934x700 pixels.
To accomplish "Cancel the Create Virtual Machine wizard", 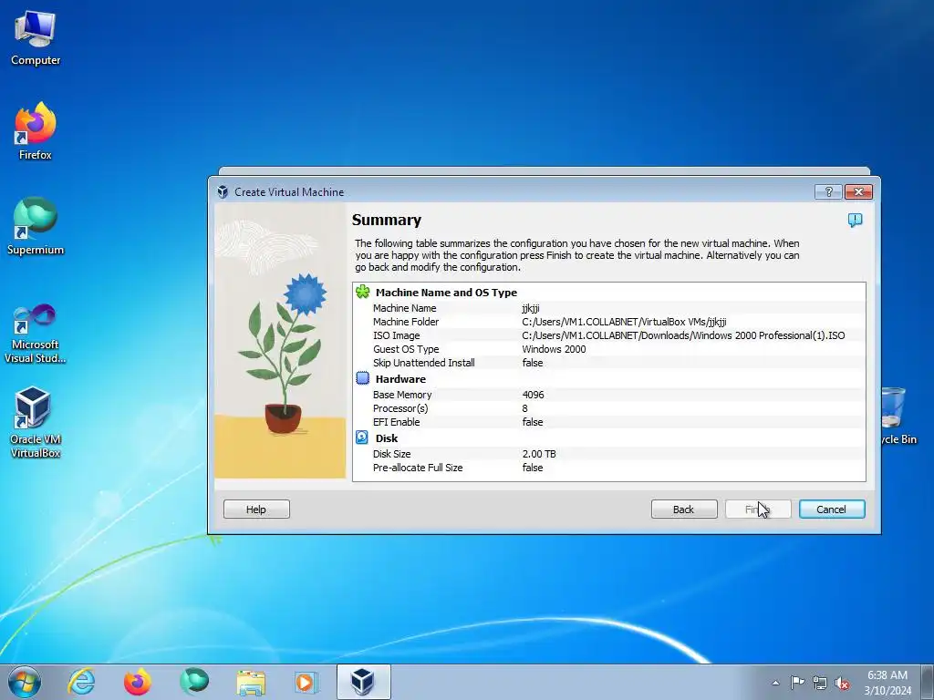I will pyautogui.click(x=832, y=509).
